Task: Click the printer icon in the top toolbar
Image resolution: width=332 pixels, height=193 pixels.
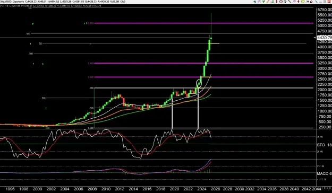Action: coord(259,2)
